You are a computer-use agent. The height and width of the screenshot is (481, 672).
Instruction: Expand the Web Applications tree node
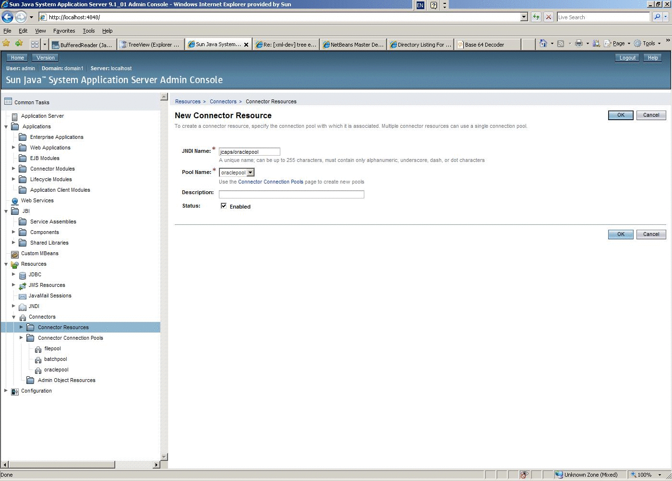(13, 148)
